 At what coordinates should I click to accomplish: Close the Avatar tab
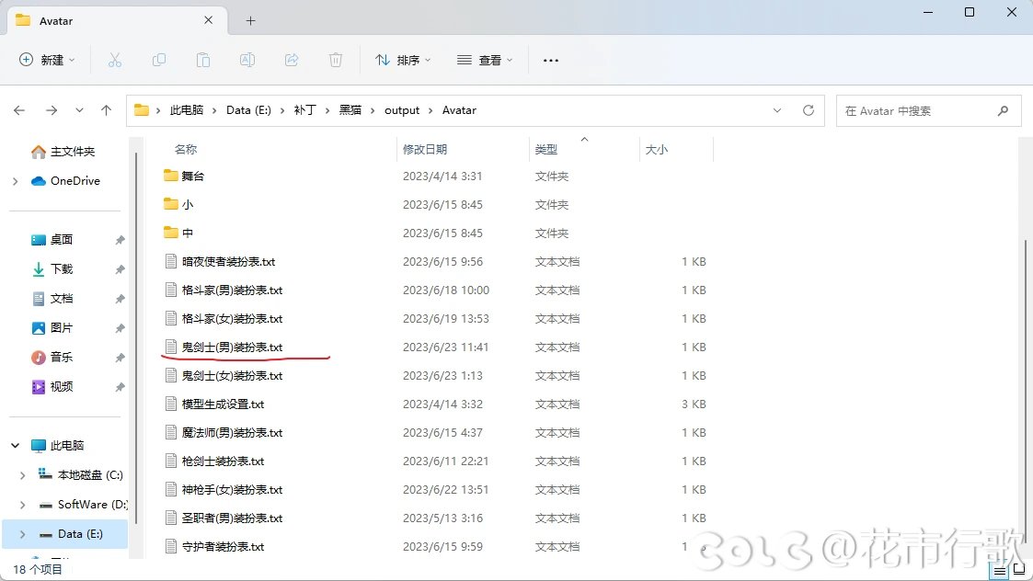pos(208,20)
